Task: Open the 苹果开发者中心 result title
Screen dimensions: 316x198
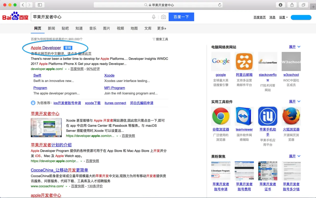Action: click(x=45, y=114)
